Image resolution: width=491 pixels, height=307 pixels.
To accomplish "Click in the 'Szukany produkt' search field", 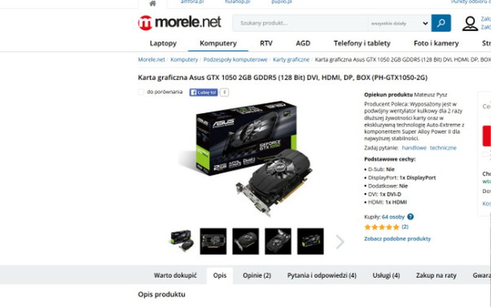I will [300, 23].
